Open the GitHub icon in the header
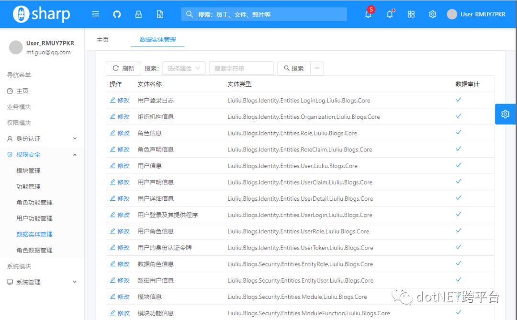 tap(117, 14)
